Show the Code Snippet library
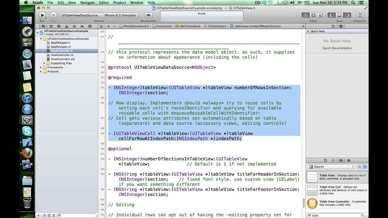The width and height of the screenshot is (388, 218). coord(333,160)
